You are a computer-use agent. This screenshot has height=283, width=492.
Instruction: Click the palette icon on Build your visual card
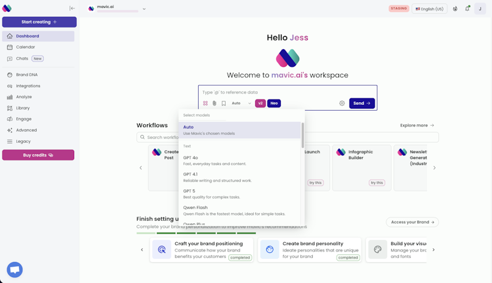377,250
